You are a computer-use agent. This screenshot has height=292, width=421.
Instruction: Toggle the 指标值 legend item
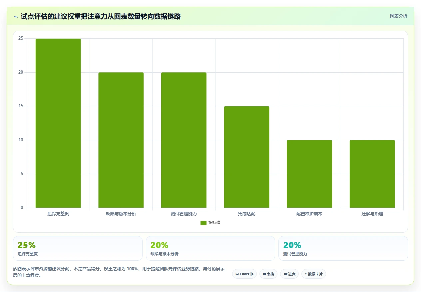(x=210, y=223)
